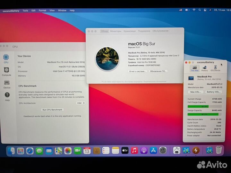The height and width of the screenshot is (173, 231).
Task: Open Podcasts from the Dock
Action: pos(144,150)
